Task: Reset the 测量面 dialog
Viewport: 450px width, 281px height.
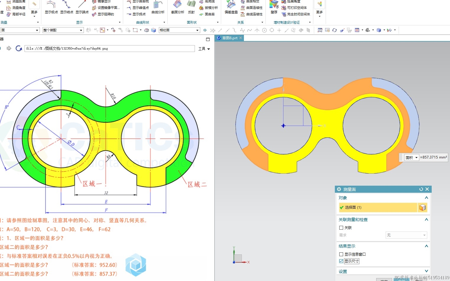Action: (421, 189)
